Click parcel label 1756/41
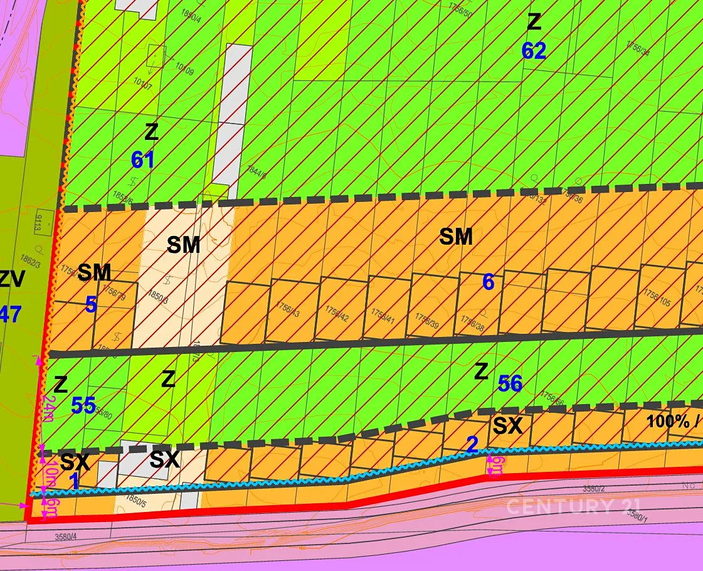This screenshot has height=571, width=703. [383, 317]
